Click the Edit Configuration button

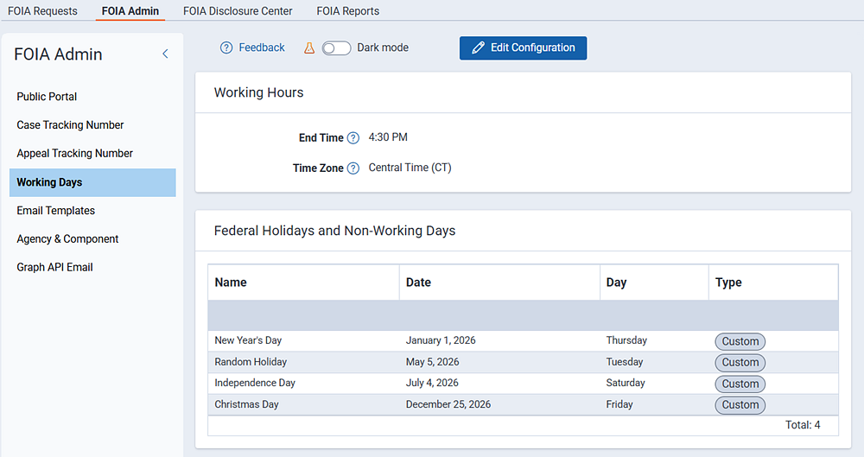click(x=523, y=48)
